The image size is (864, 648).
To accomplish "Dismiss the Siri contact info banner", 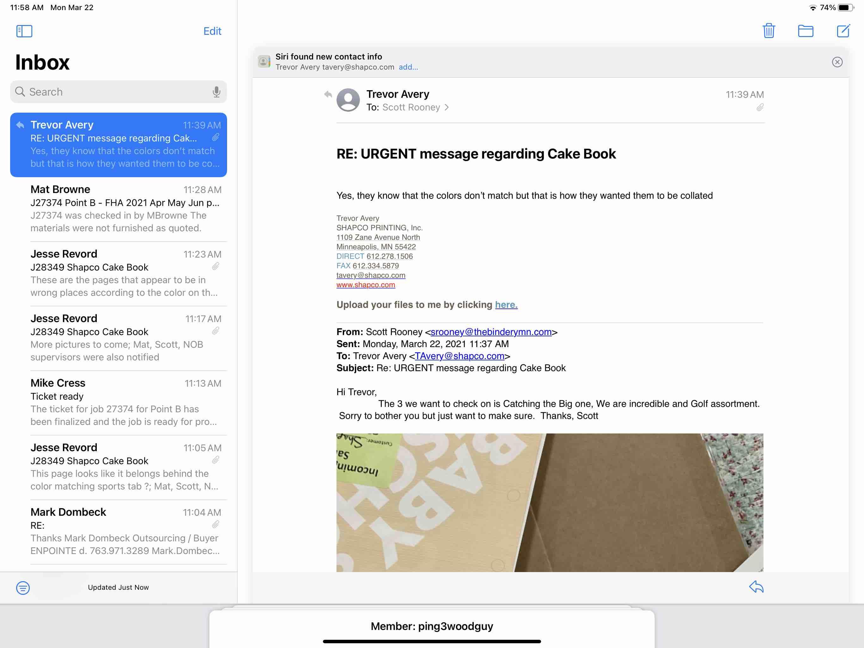I will point(837,62).
